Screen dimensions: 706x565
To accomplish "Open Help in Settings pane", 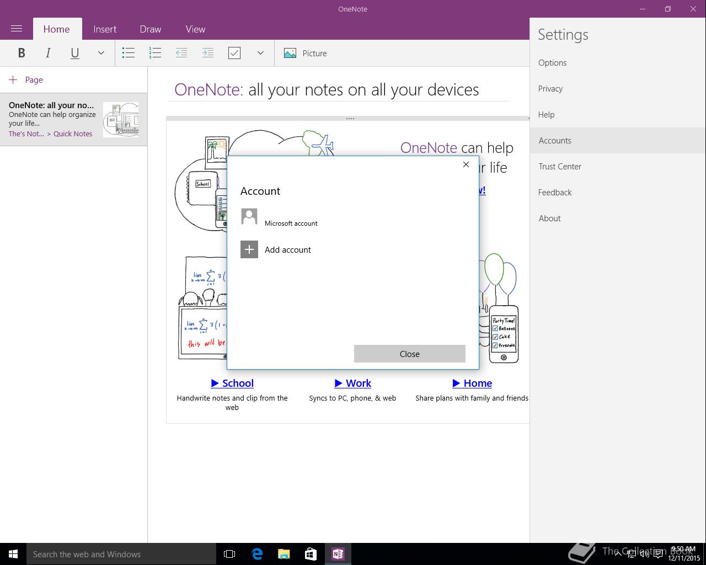I will click(x=618, y=115).
